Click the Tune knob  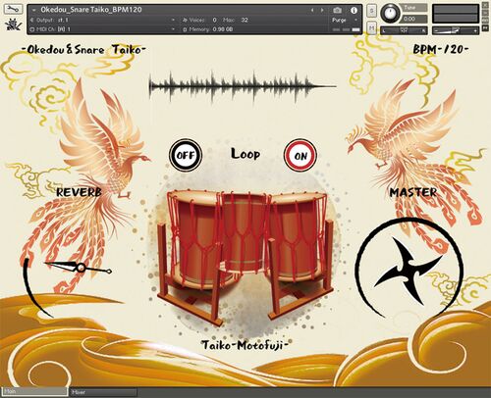pos(390,13)
